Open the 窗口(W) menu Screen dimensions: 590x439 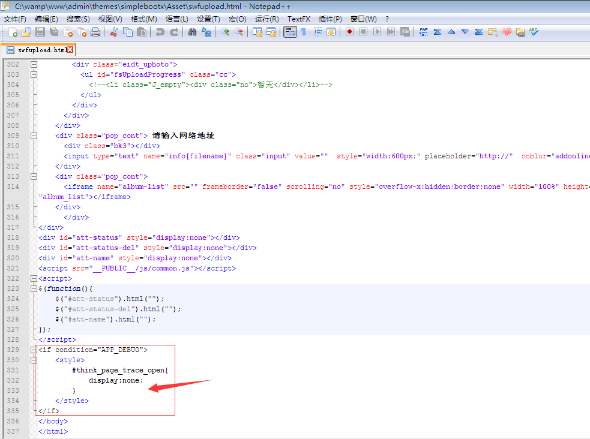point(364,19)
